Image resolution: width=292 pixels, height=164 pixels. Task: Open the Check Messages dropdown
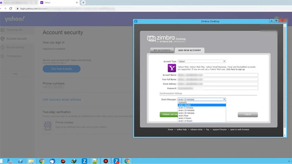(202, 99)
